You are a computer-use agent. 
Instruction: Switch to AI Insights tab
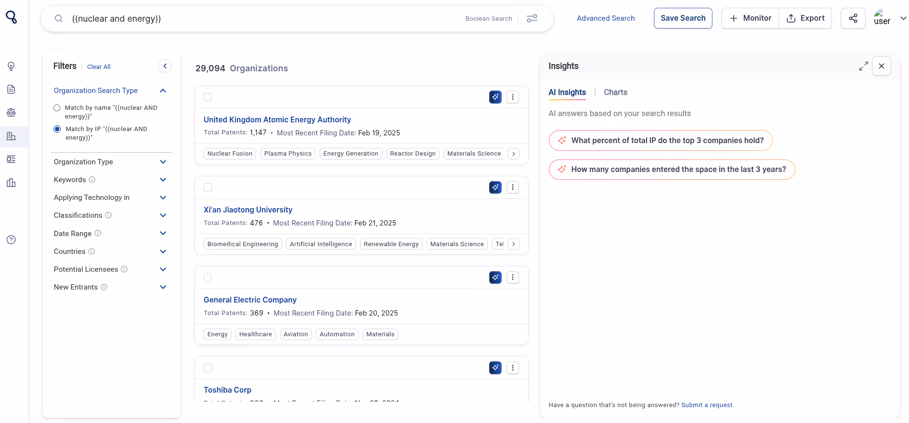[x=567, y=92]
